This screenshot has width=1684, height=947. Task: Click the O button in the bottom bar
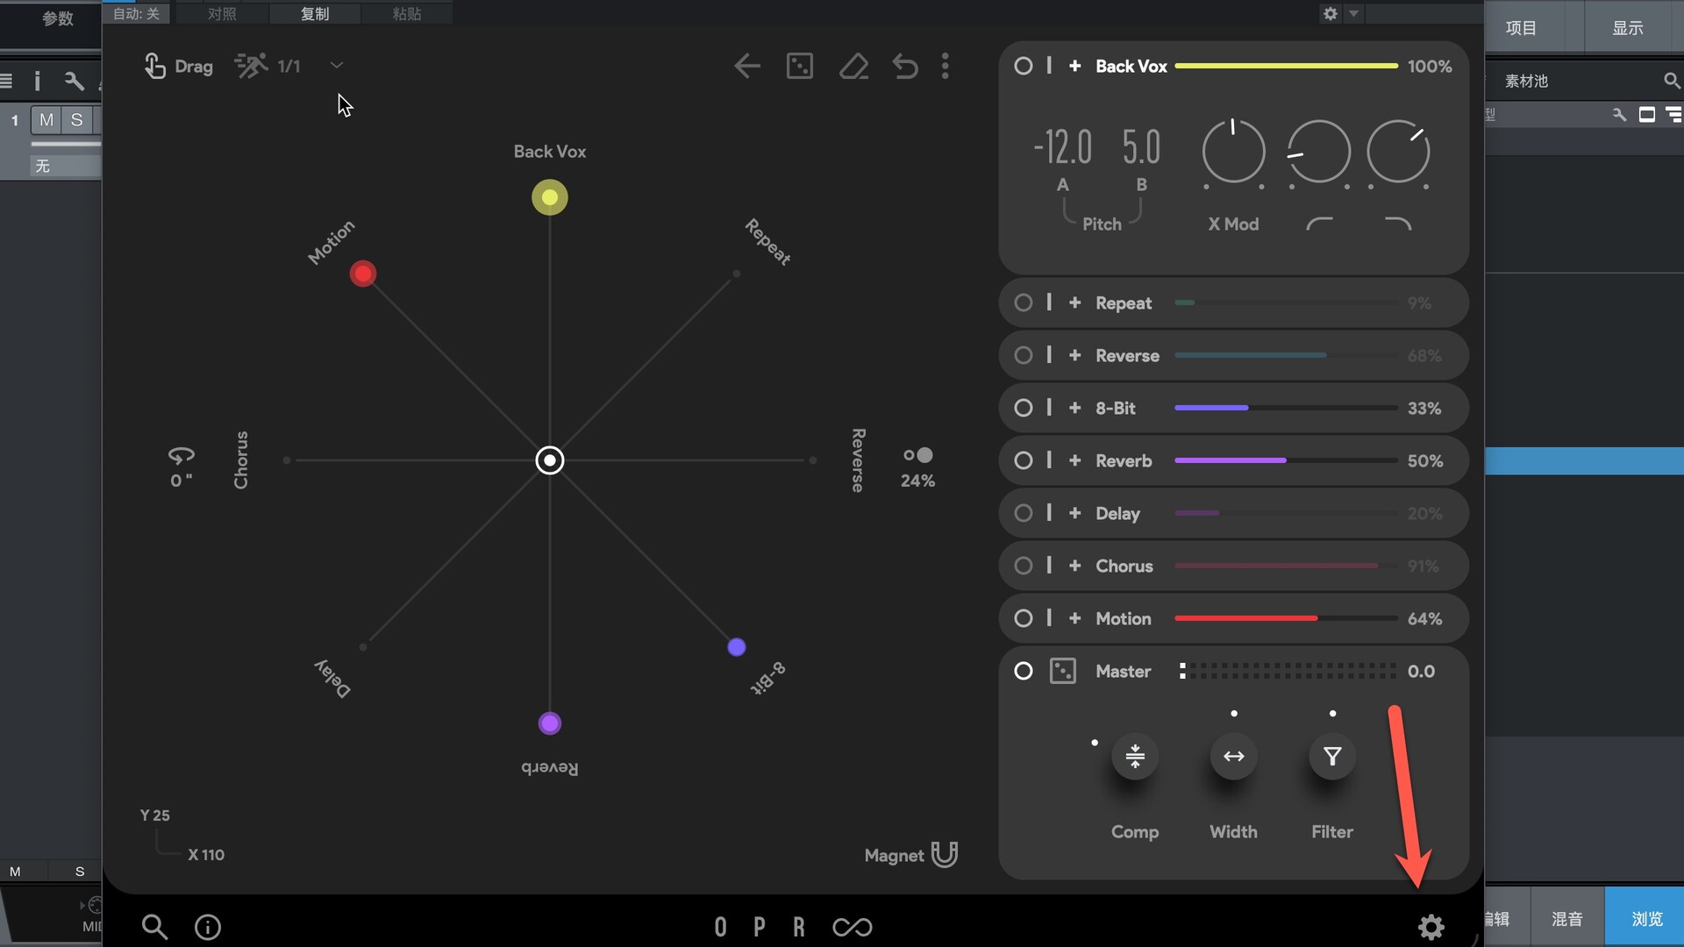[x=720, y=927]
